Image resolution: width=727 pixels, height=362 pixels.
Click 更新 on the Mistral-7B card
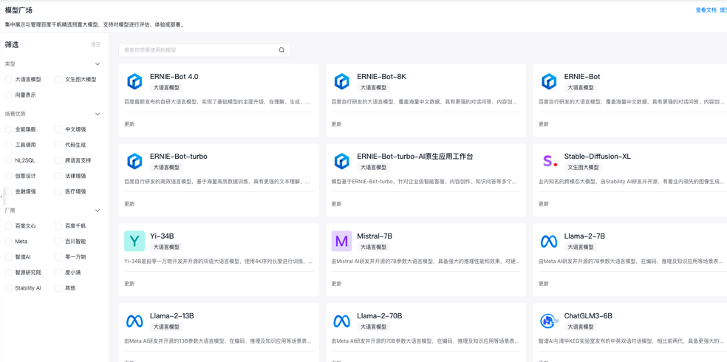click(x=336, y=284)
